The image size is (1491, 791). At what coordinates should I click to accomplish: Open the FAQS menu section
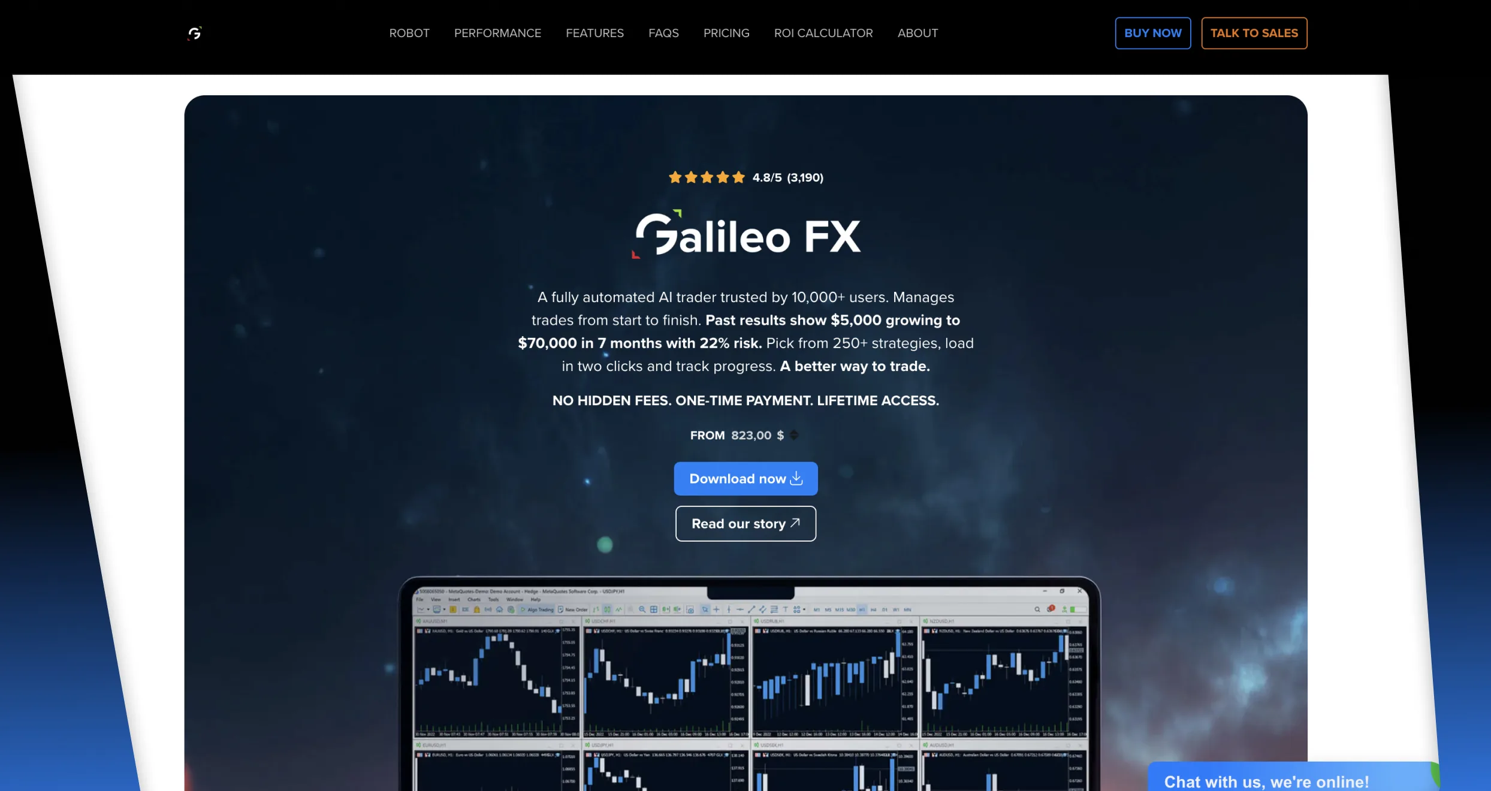click(x=663, y=32)
